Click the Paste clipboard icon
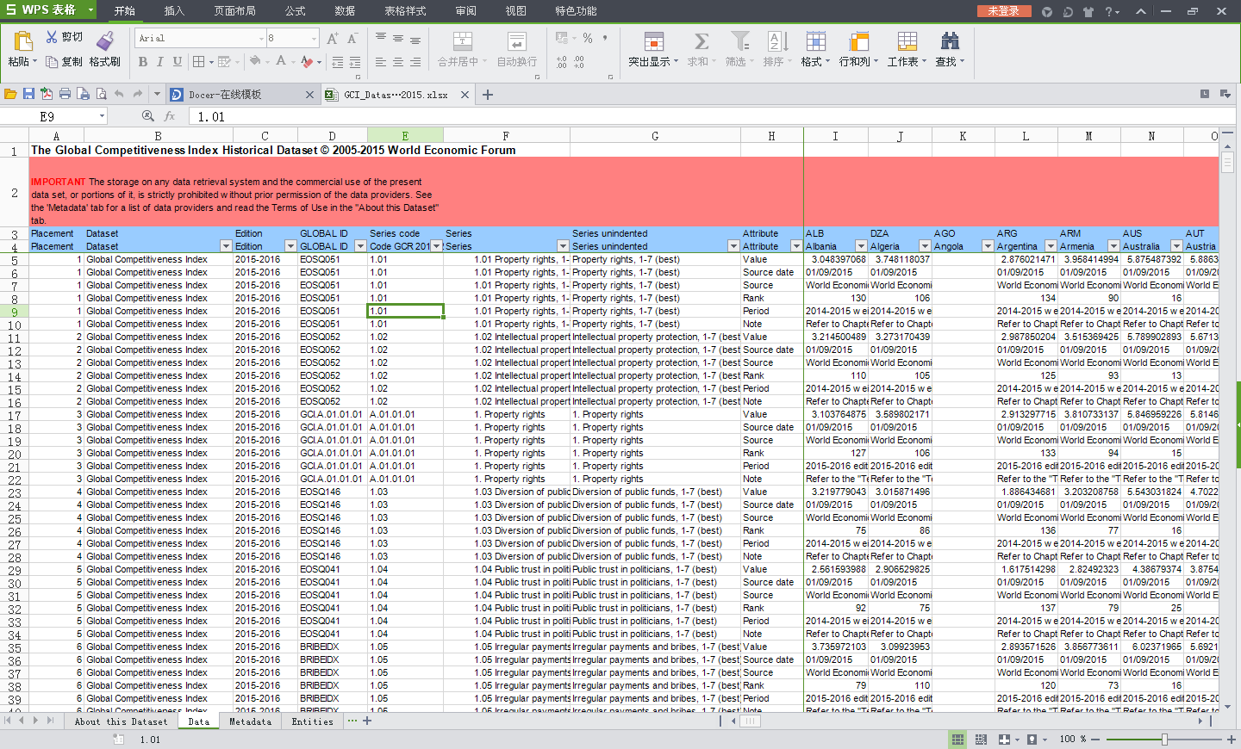1241x749 pixels. pyautogui.click(x=23, y=40)
